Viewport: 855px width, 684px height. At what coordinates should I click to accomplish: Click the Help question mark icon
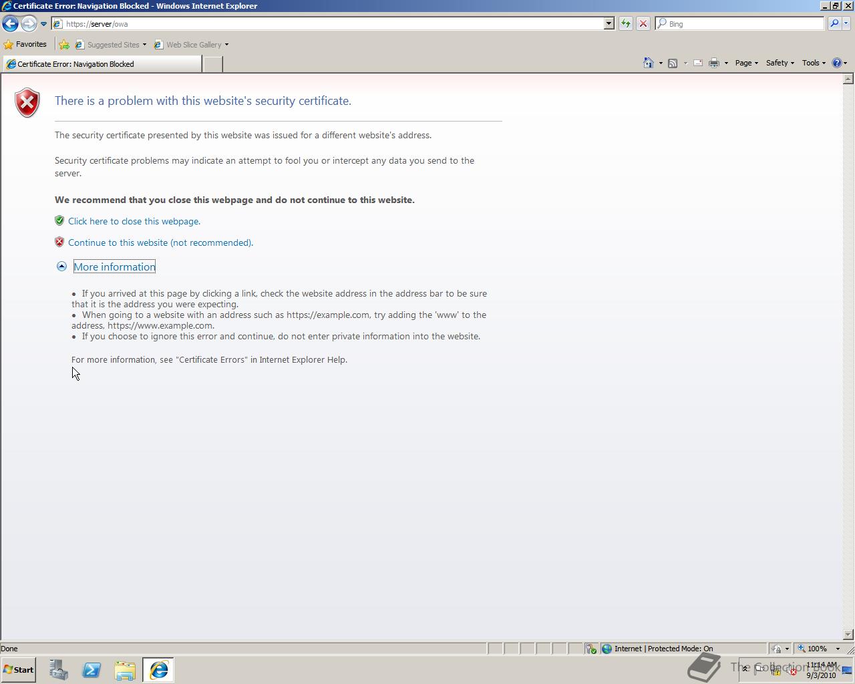click(x=836, y=63)
